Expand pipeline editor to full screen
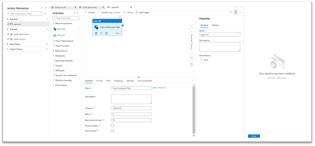 coord(236,7)
